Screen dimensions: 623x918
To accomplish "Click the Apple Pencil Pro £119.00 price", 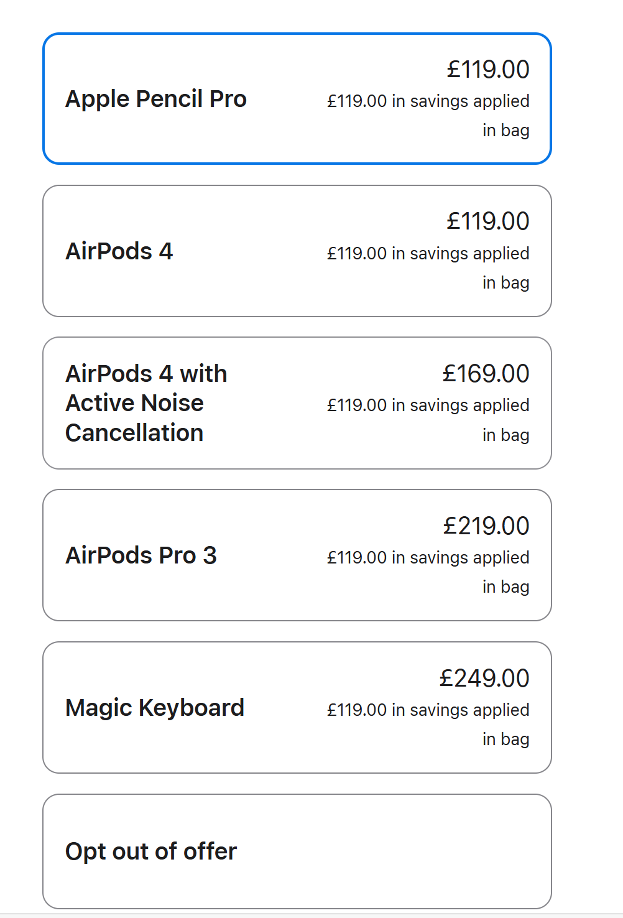I will [488, 70].
